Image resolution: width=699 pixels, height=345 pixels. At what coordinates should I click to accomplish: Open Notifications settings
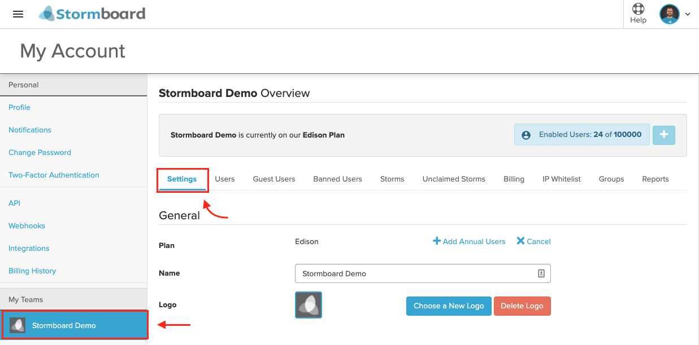30,130
